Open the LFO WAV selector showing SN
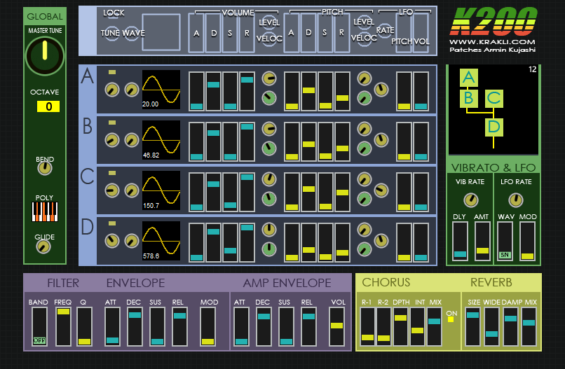Screen dimensions: 565x369 (505, 242)
